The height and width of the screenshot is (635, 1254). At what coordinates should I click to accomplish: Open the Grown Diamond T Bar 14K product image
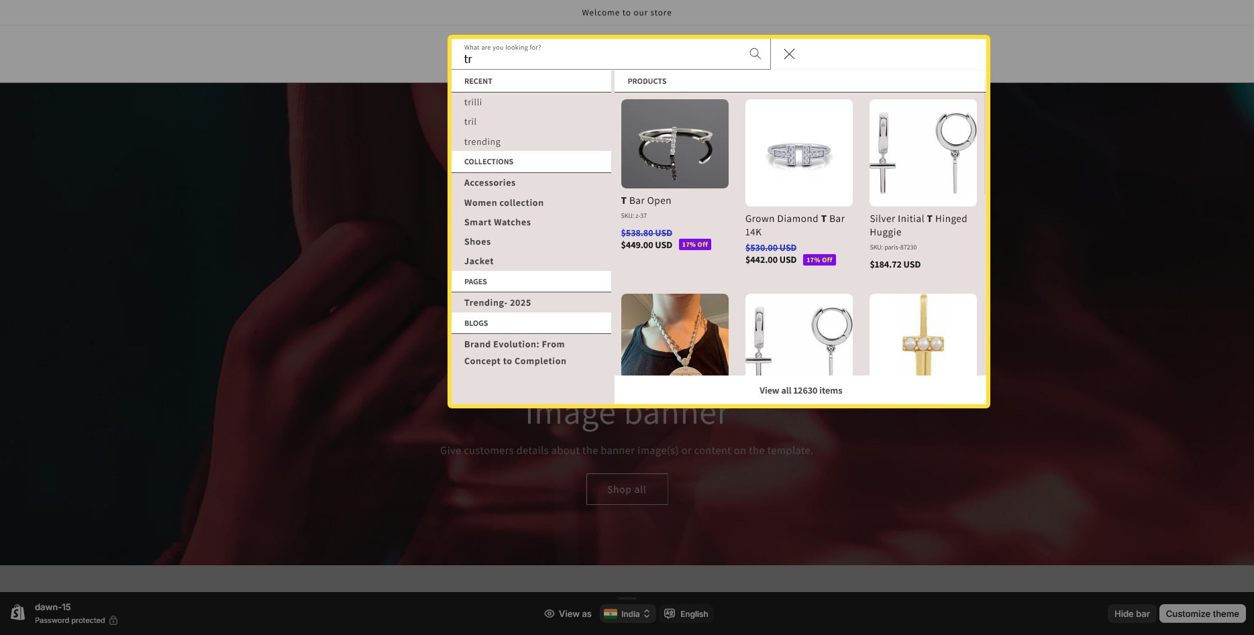[x=798, y=153]
